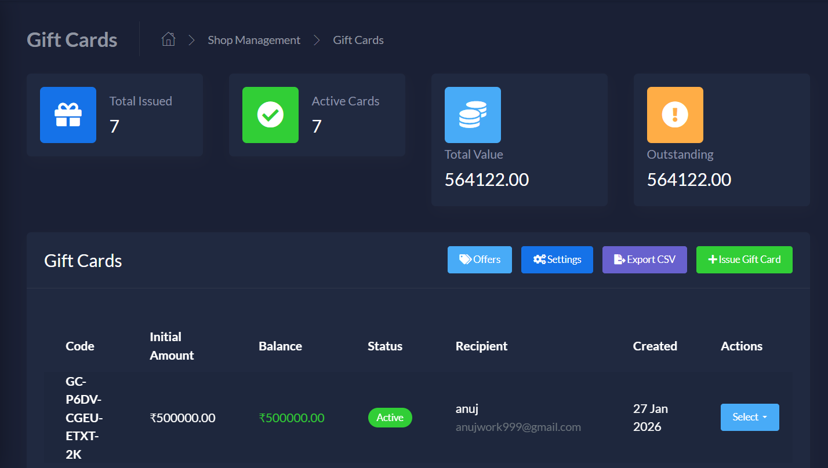Click the Status column header
The image size is (828, 468).
coord(384,346)
